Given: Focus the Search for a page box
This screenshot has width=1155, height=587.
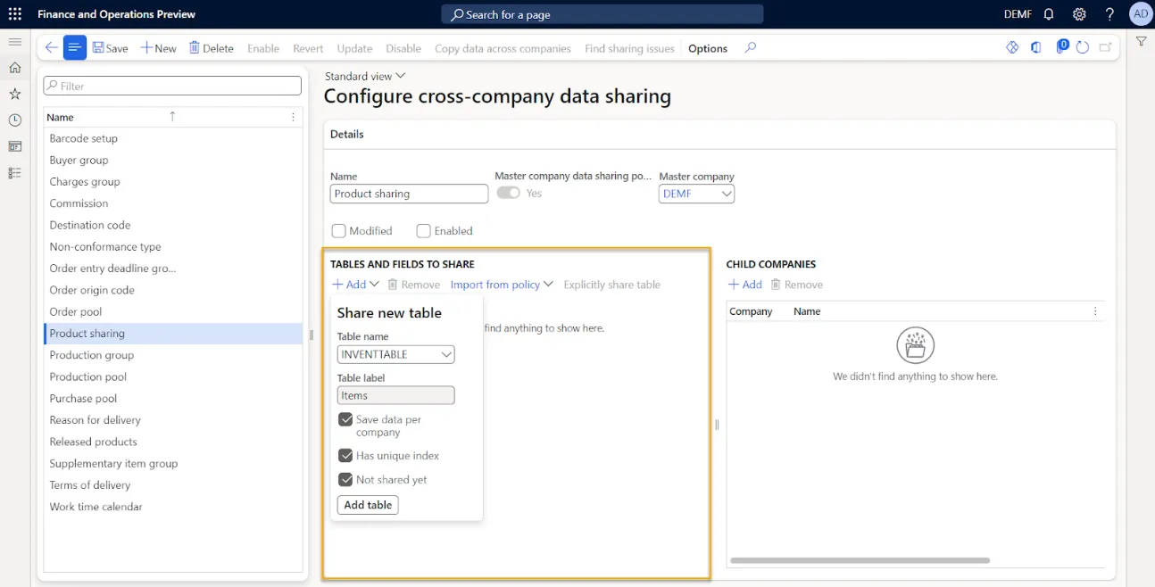Looking at the screenshot, I should coord(602,14).
